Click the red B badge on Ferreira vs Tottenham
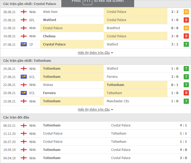The image size is (191, 163). pos(186,93)
